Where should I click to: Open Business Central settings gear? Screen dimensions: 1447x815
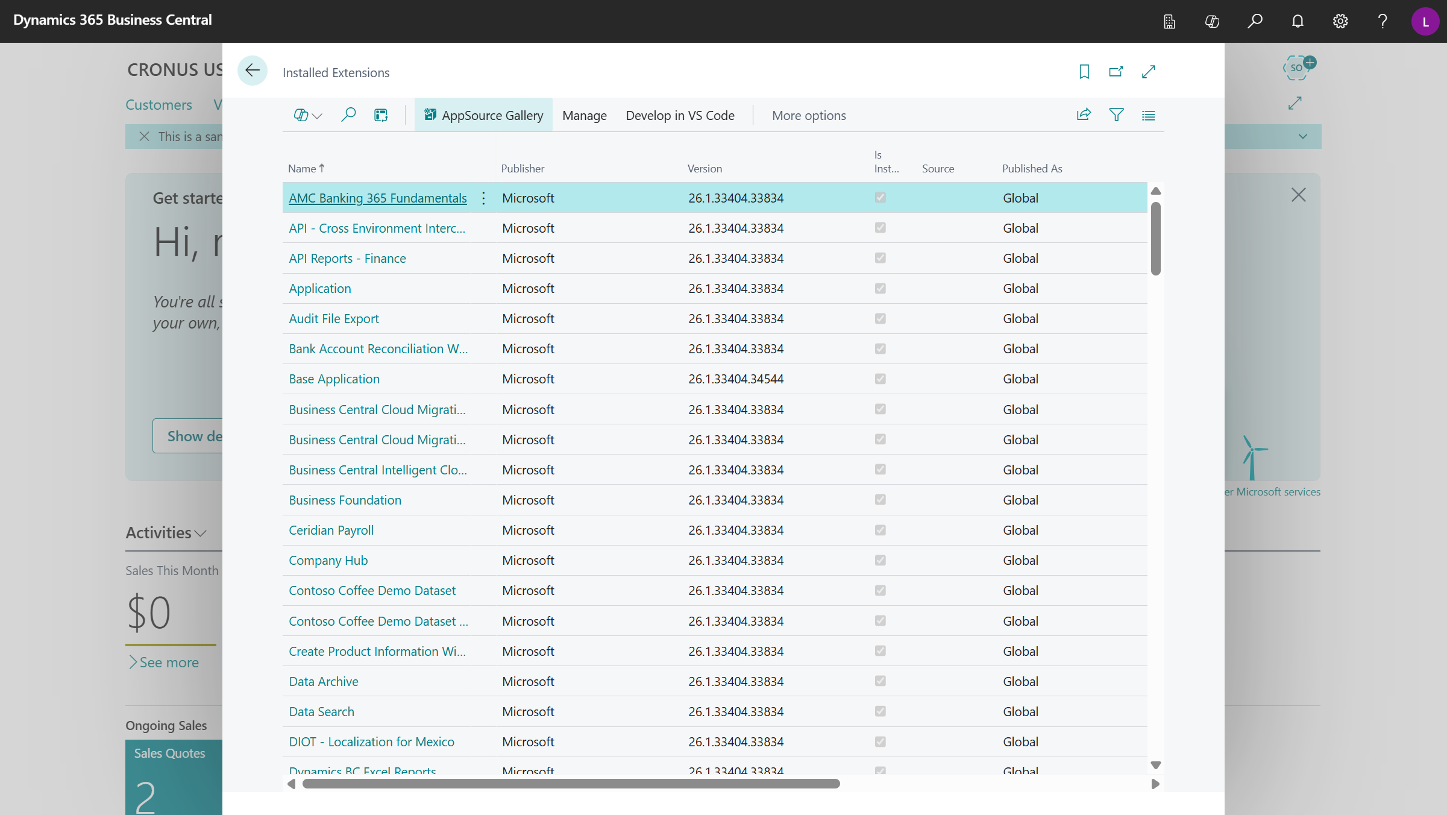(x=1340, y=21)
